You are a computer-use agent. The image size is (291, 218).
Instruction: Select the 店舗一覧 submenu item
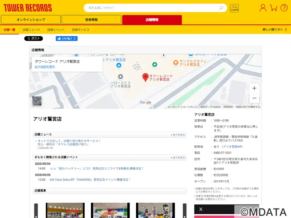click(9, 30)
